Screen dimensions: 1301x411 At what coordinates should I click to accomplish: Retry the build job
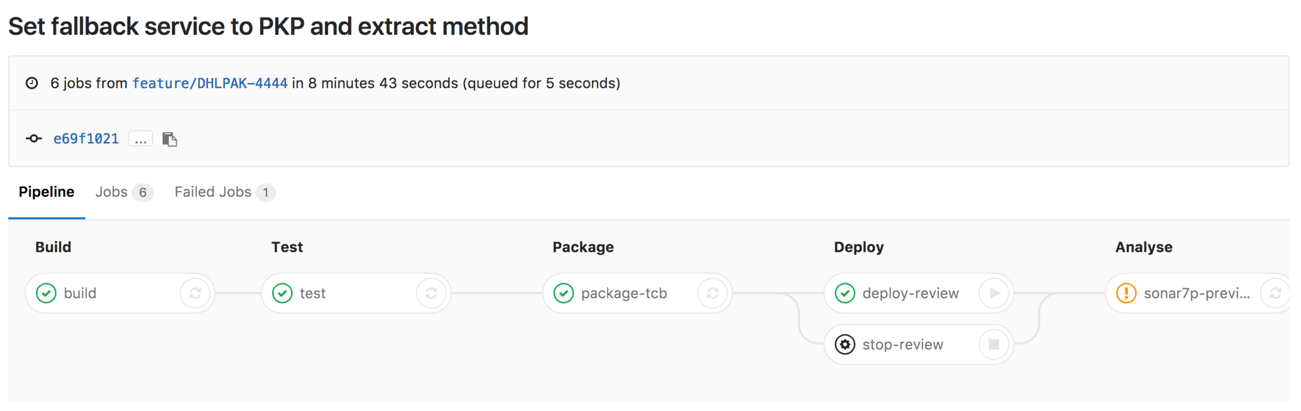click(x=195, y=294)
